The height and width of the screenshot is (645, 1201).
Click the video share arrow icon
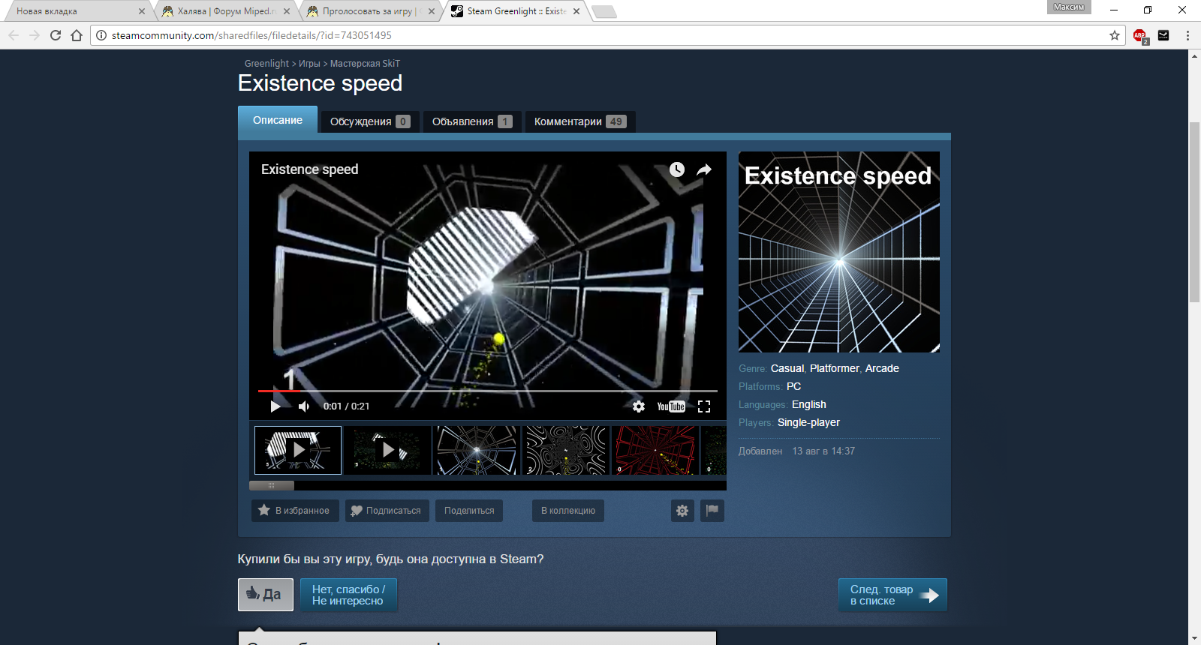pos(704,169)
